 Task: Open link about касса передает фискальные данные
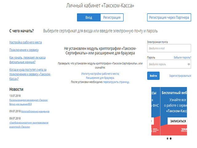click(27, 60)
